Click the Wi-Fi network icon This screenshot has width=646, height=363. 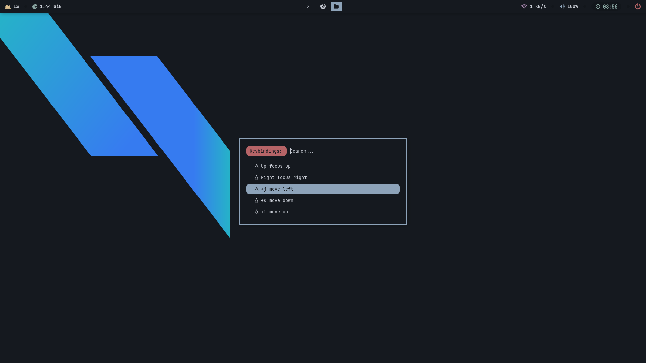click(524, 6)
